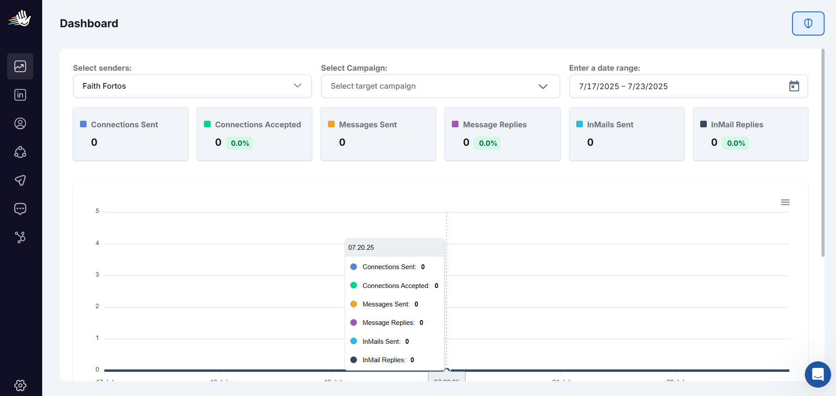Click the Messages Sent metric card
The width and height of the screenshot is (836, 396).
pyautogui.click(x=378, y=134)
